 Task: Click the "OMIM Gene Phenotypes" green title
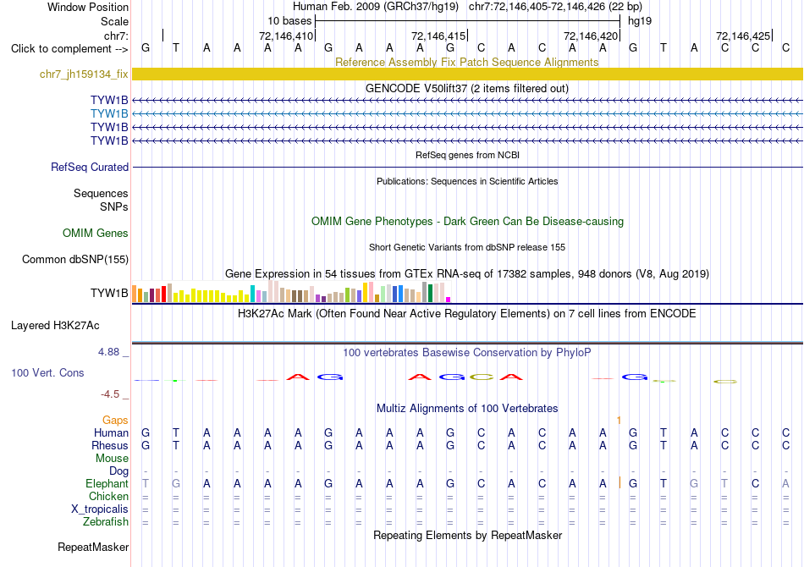coord(467,222)
